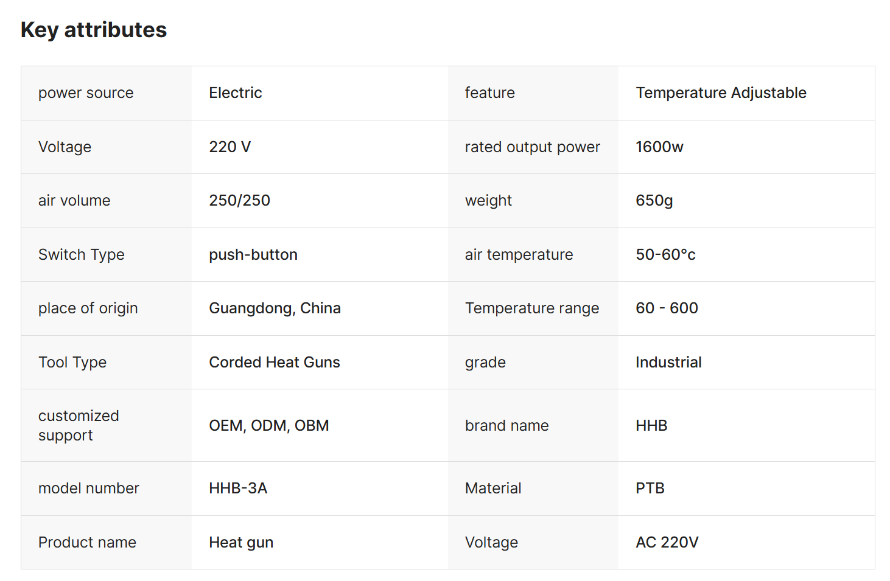Click the push-button switch type value
The height and width of the screenshot is (581, 890).
[x=253, y=254]
